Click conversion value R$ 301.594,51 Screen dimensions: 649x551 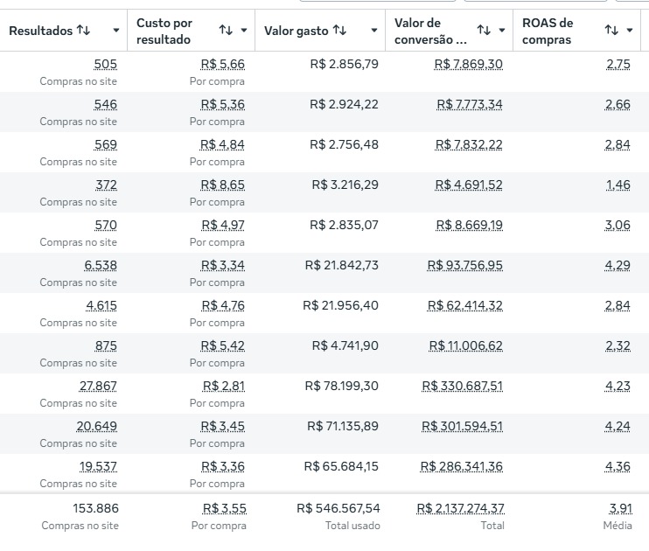coord(463,426)
